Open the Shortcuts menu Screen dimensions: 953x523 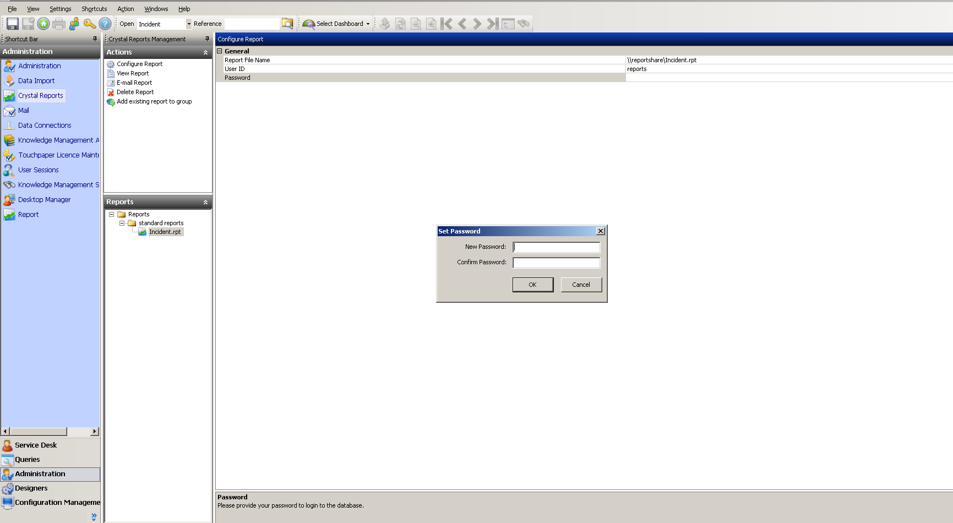tap(94, 8)
